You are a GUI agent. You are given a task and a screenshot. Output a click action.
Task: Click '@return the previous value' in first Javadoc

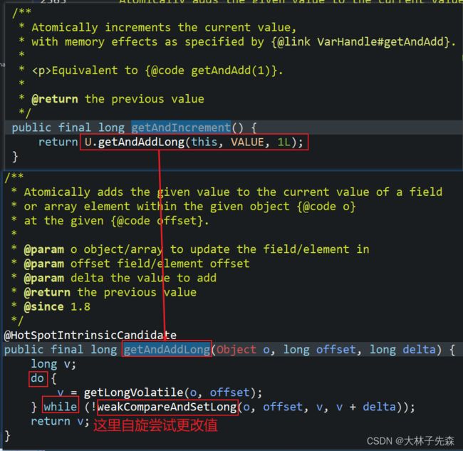tap(118, 99)
